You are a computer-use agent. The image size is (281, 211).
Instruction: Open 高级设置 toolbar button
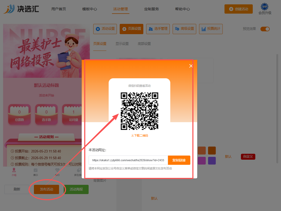click(184, 29)
